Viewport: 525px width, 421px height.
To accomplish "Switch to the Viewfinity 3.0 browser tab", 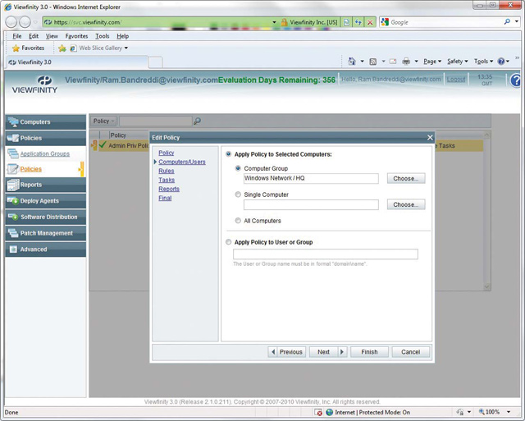I will pyautogui.click(x=77, y=62).
